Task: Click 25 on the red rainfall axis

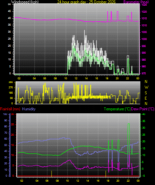Action: (12, 124)
